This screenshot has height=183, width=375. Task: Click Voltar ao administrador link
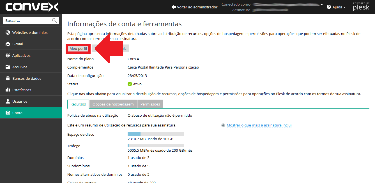[194, 7]
